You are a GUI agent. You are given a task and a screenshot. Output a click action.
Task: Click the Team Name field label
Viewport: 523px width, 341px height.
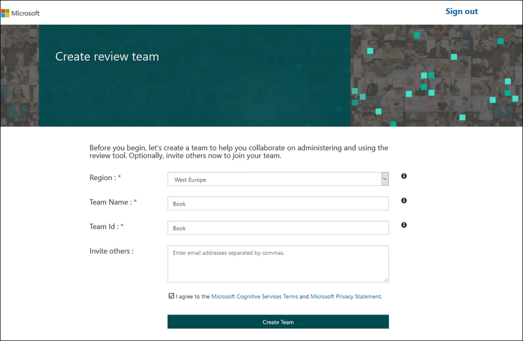pos(109,202)
